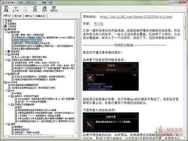Click the greyed 前进 (Forward) toolbar arrow
Image resolution: width=188 pixels, height=141 pixels.
pos(25,9)
